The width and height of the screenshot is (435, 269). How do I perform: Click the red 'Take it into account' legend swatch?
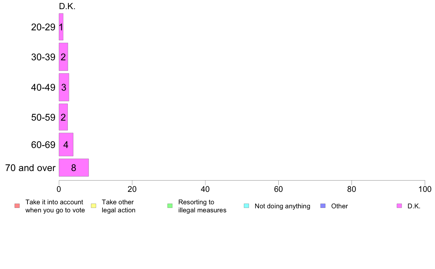click(x=17, y=206)
